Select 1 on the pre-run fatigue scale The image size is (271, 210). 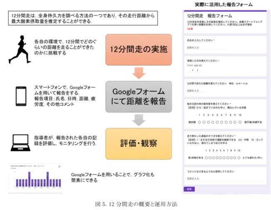[x=199, y=122]
